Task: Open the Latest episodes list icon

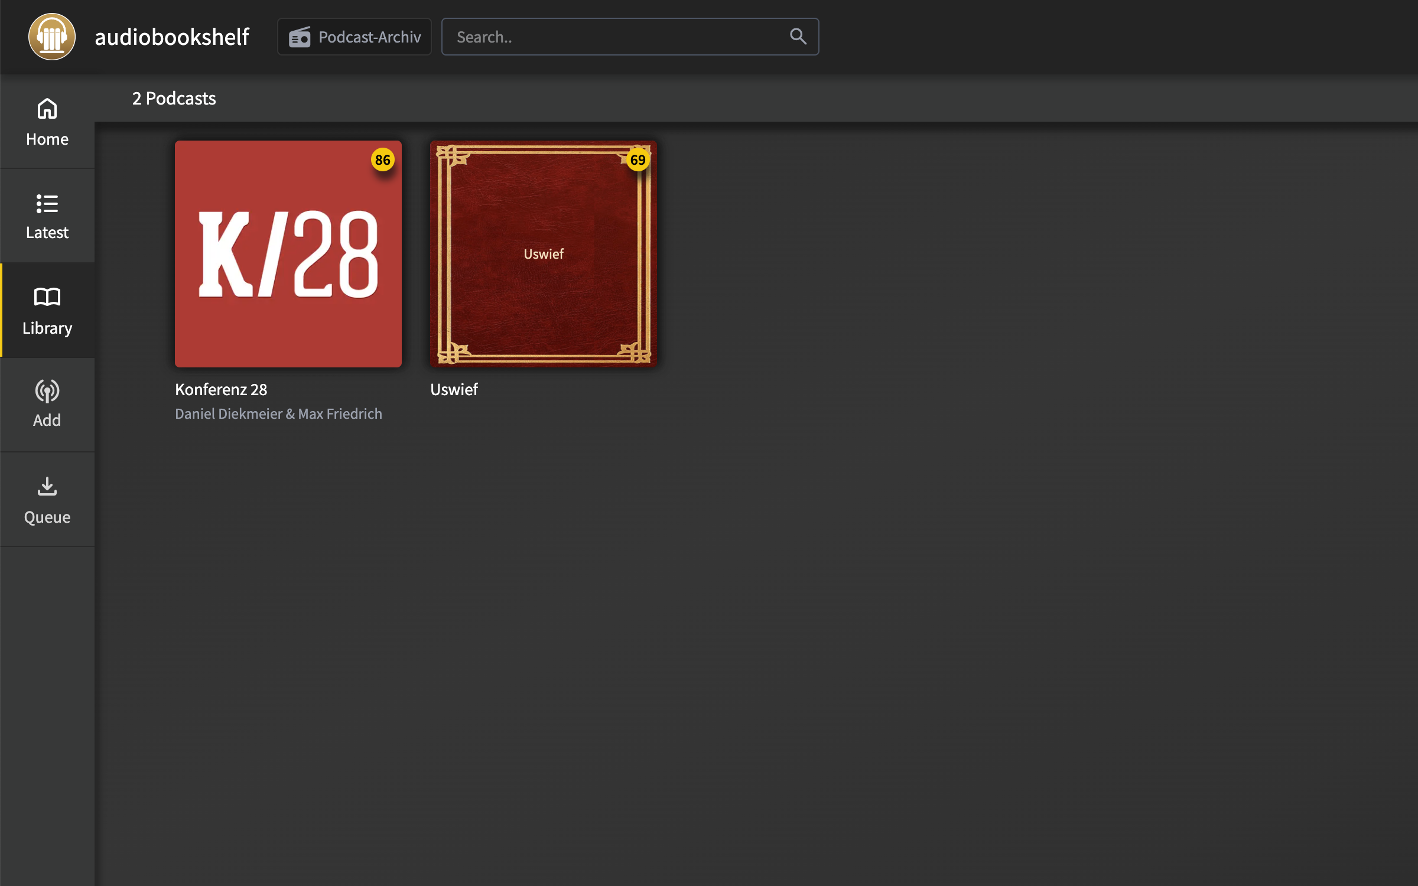Action: [47, 204]
